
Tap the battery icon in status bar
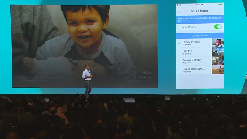point(220,4)
